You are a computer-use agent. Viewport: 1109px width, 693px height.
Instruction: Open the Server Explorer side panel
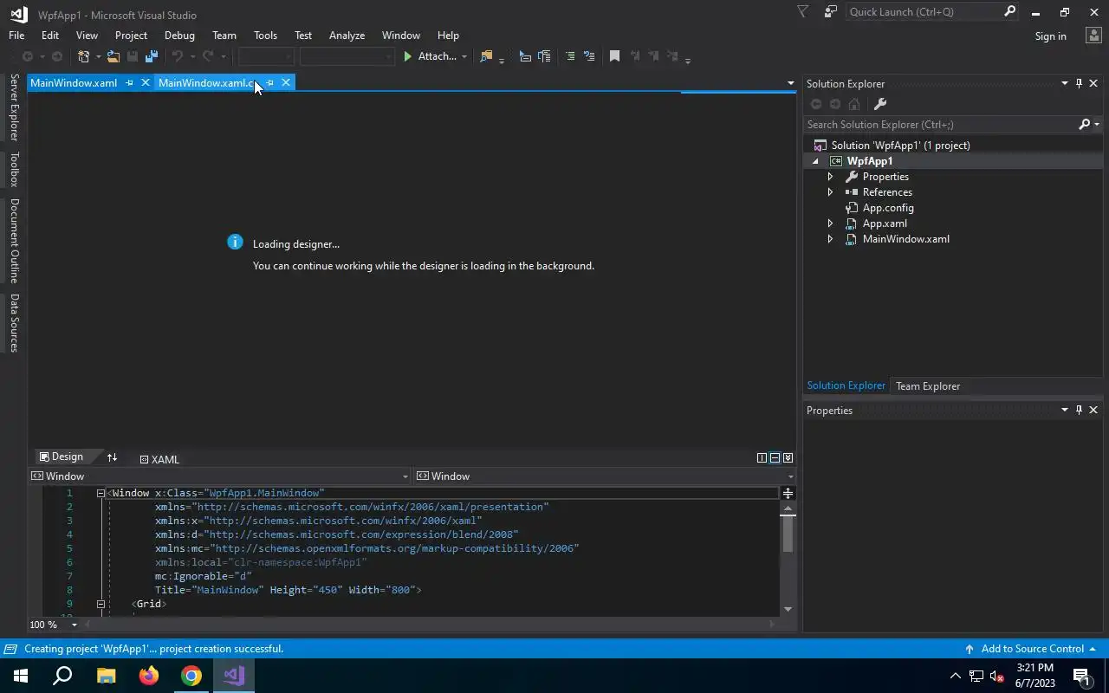pyautogui.click(x=14, y=107)
